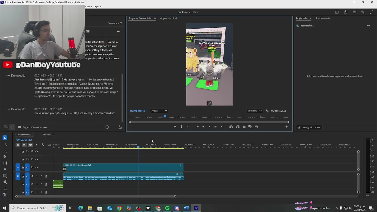The image size is (377, 212).
Task: Enable voice-over record on track A1
Action: coord(46,176)
